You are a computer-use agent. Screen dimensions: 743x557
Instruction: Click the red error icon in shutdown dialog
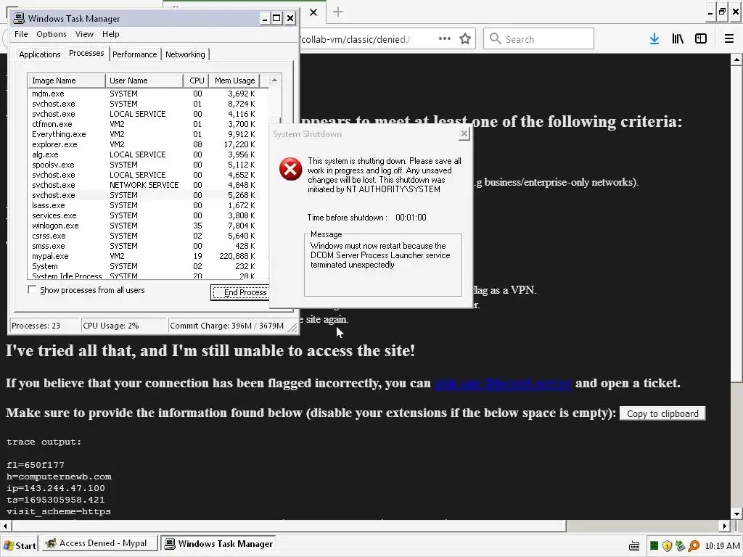point(290,169)
